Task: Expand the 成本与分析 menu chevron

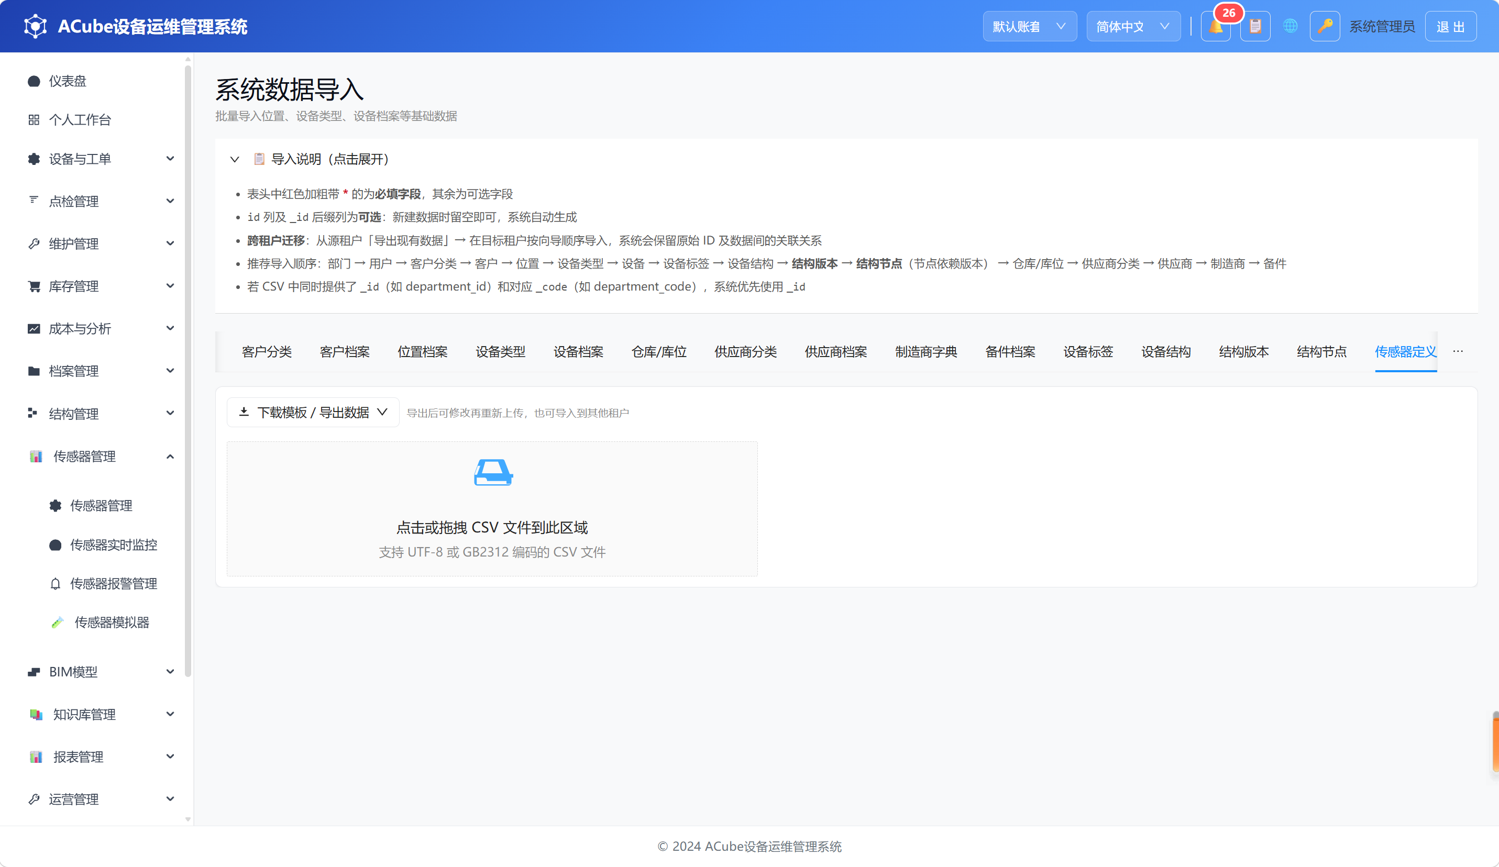Action: pyautogui.click(x=170, y=328)
